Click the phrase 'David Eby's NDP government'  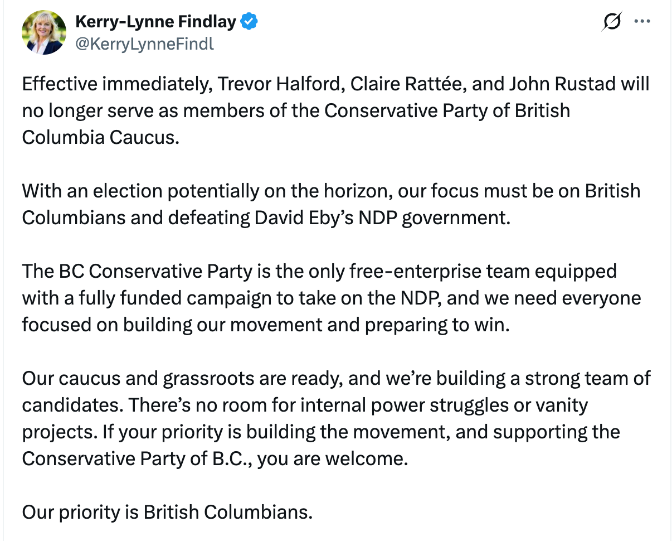click(382, 218)
